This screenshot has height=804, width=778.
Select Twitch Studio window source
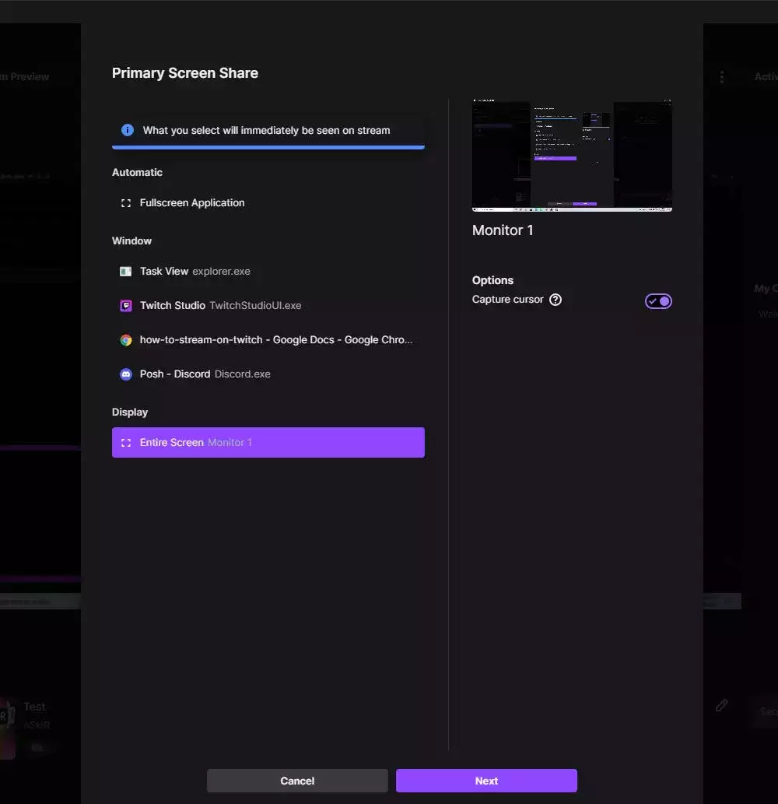[268, 306]
